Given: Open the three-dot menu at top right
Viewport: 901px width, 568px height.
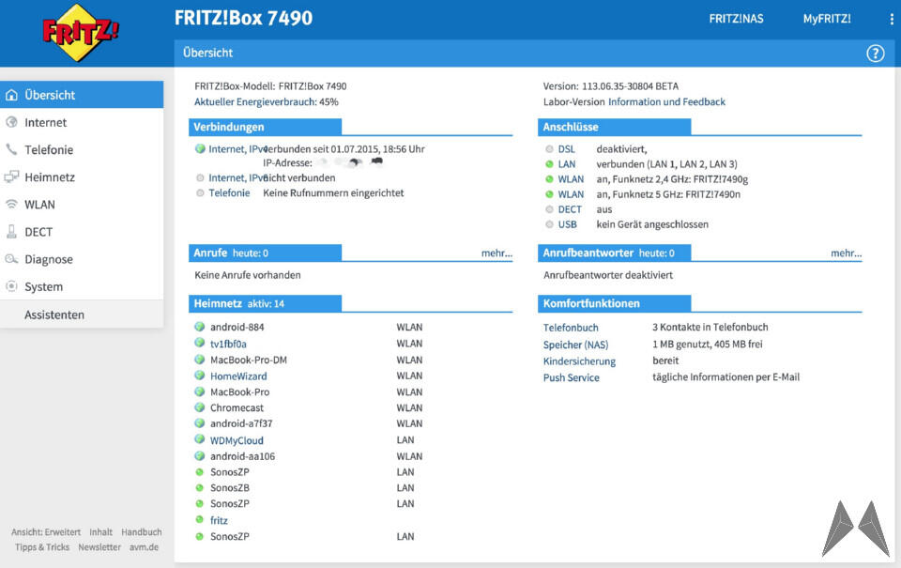Looking at the screenshot, I should click(892, 19).
